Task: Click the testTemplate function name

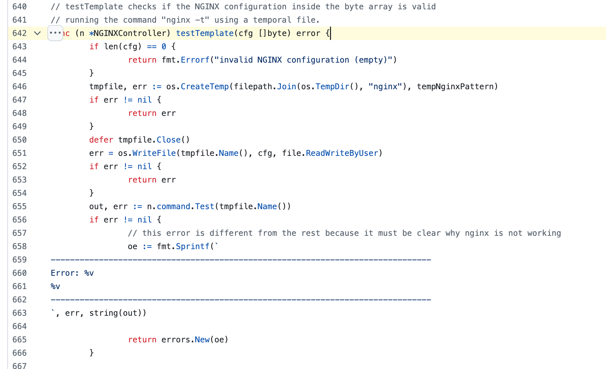Action: coord(205,33)
